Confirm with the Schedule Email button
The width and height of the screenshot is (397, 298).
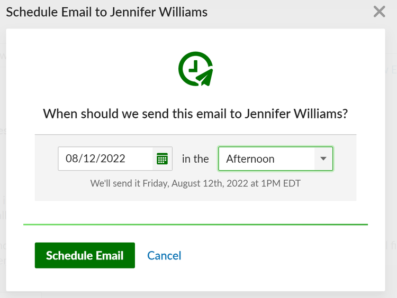tap(85, 255)
